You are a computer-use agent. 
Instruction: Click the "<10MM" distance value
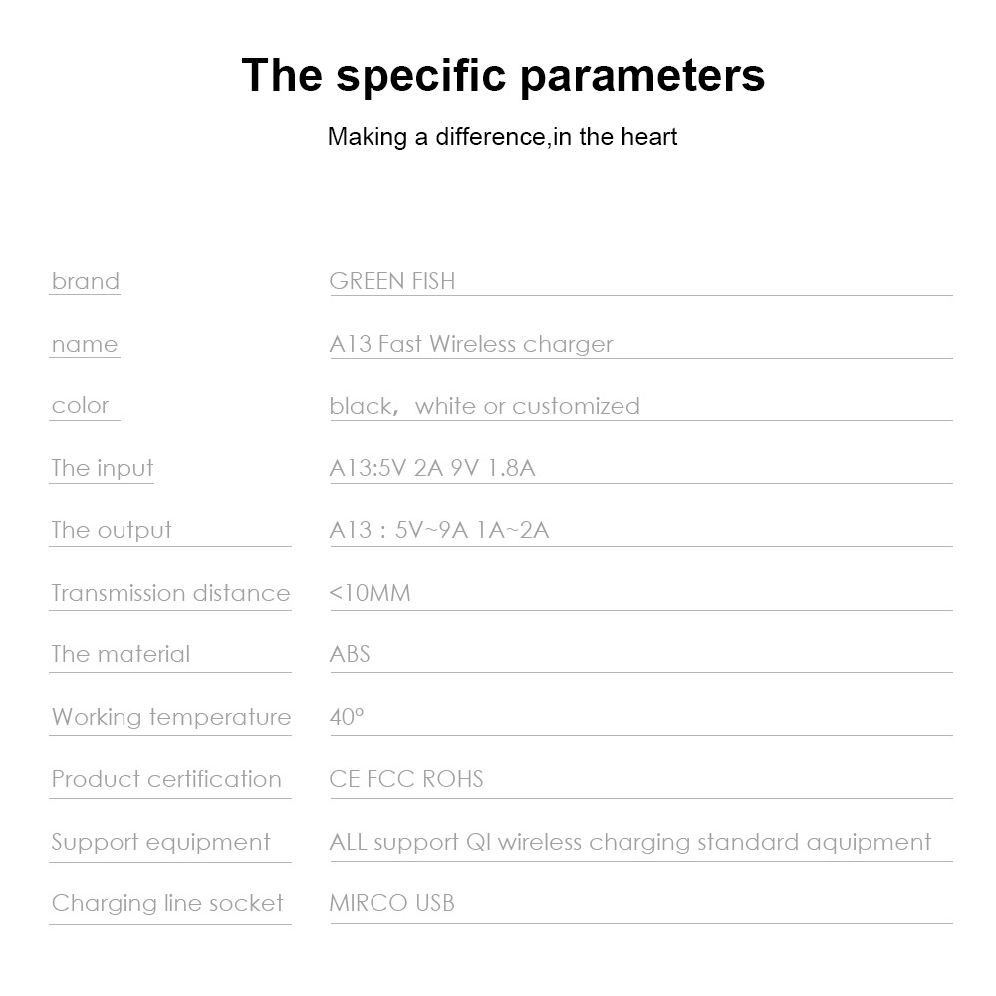(x=370, y=593)
